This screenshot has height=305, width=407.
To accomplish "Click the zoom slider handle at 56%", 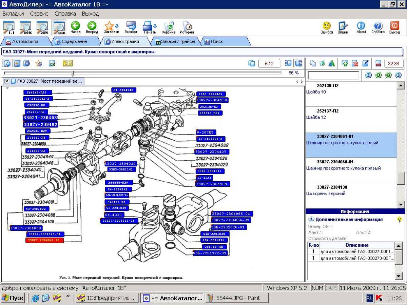I will click(x=73, y=73).
